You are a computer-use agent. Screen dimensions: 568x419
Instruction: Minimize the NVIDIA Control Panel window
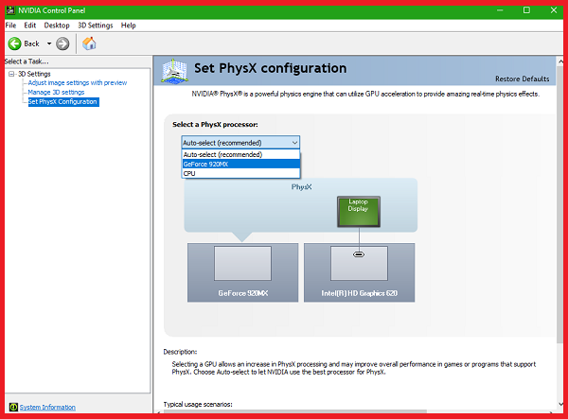tap(500, 10)
